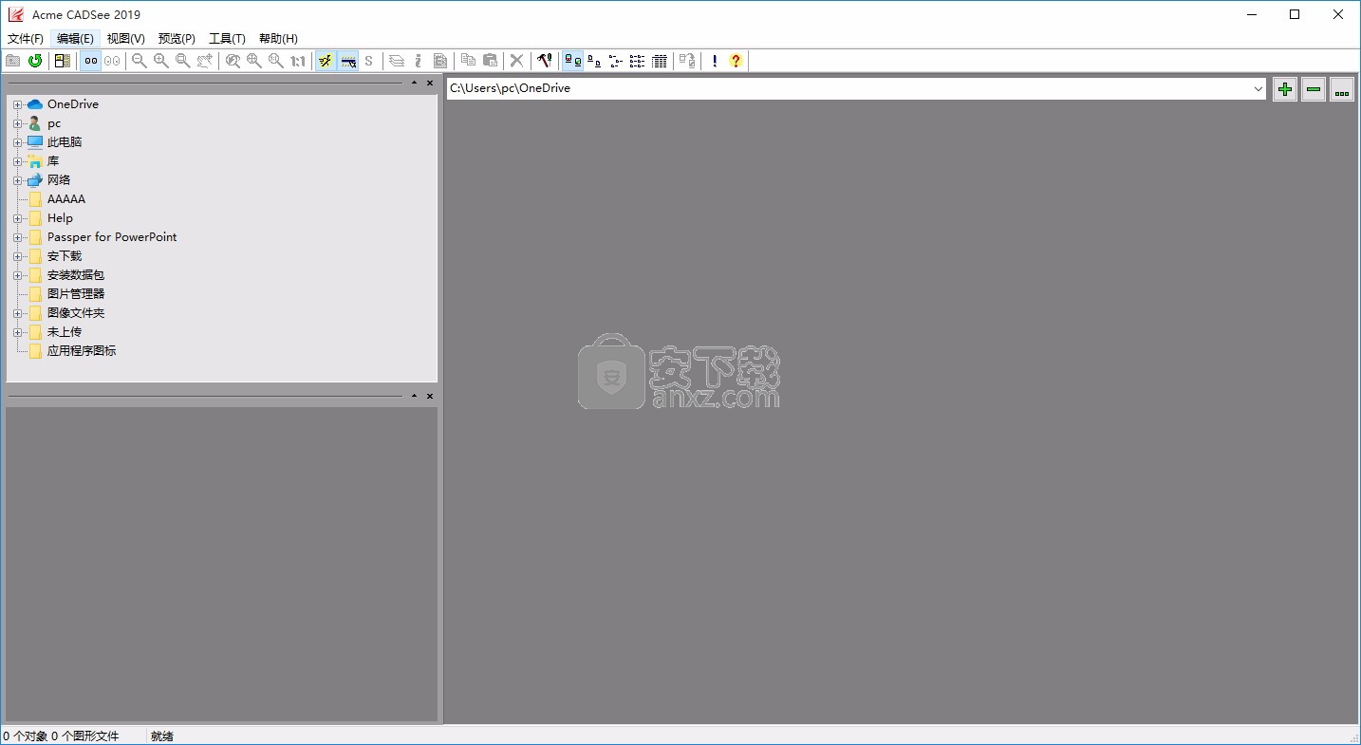Screen dimensions: 1361x745
Task: Open the 帮助(H) menu
Action: [x=278, y=39]
